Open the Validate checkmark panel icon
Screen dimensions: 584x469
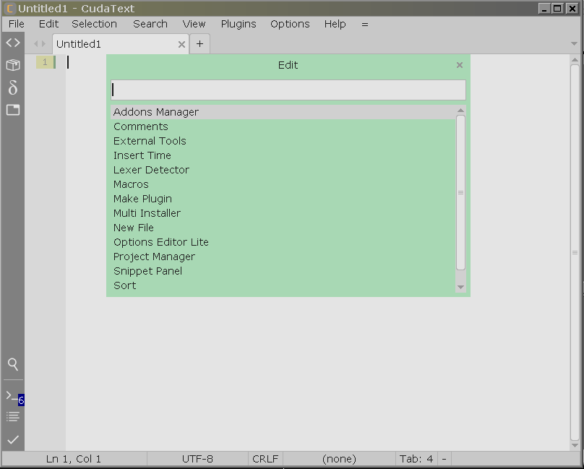point(13,440)
